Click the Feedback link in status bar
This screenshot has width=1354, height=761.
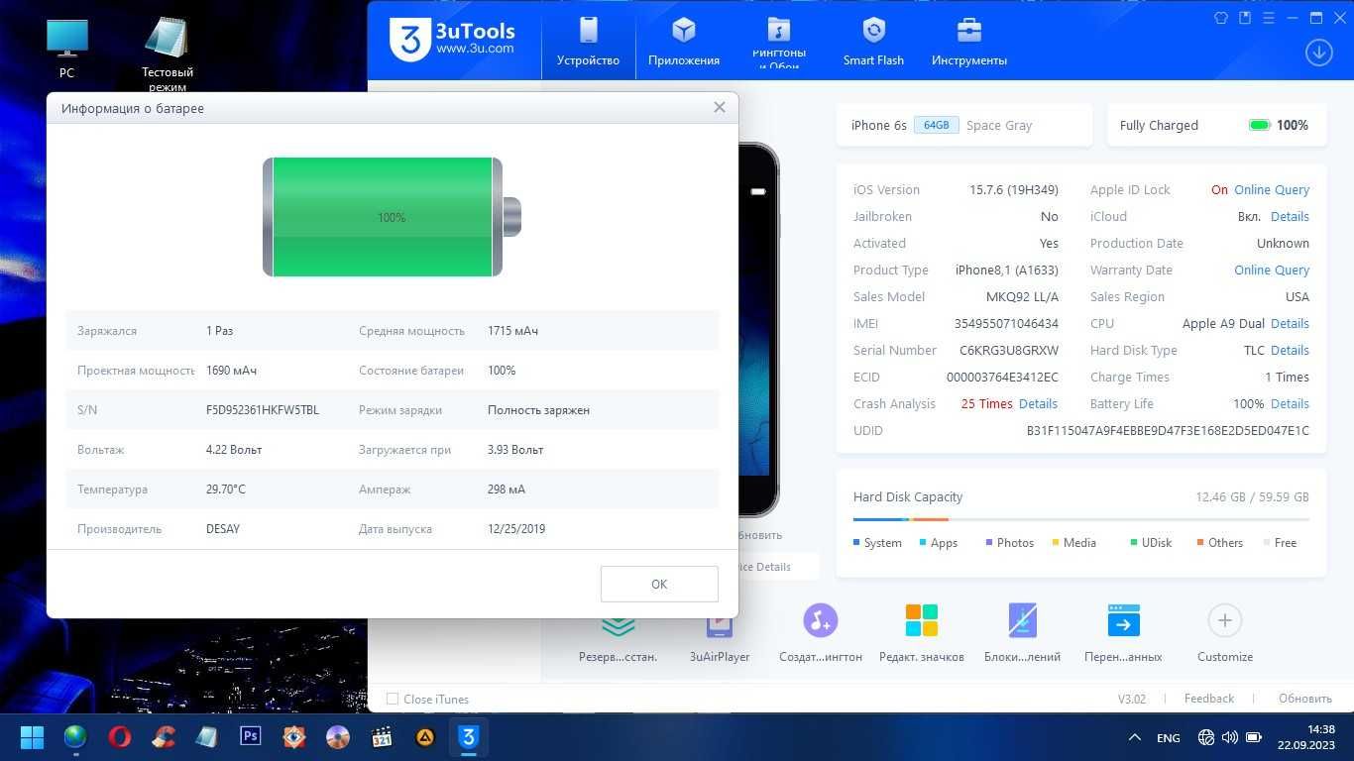point(1209,699)
